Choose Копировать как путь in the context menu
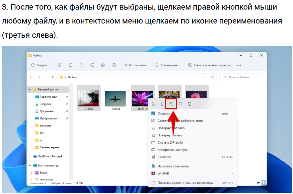The image size is (293, 194). point(192,150)
